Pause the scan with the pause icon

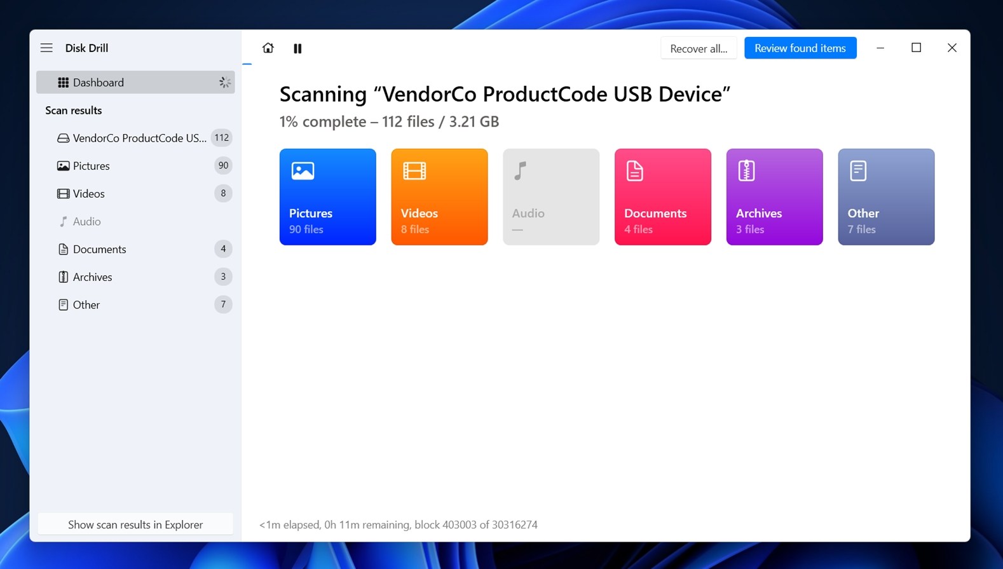pos(297,48)
